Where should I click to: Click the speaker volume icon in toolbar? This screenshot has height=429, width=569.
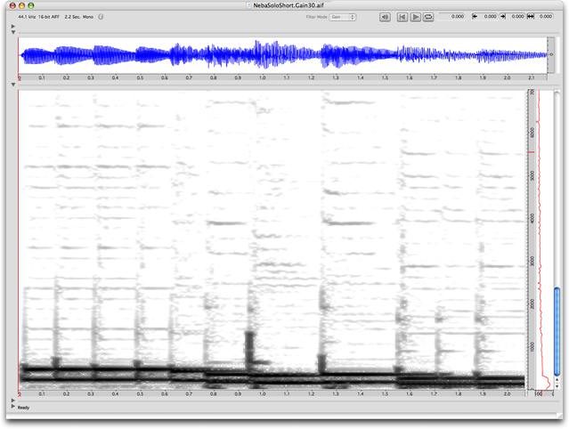coord(385,17)
